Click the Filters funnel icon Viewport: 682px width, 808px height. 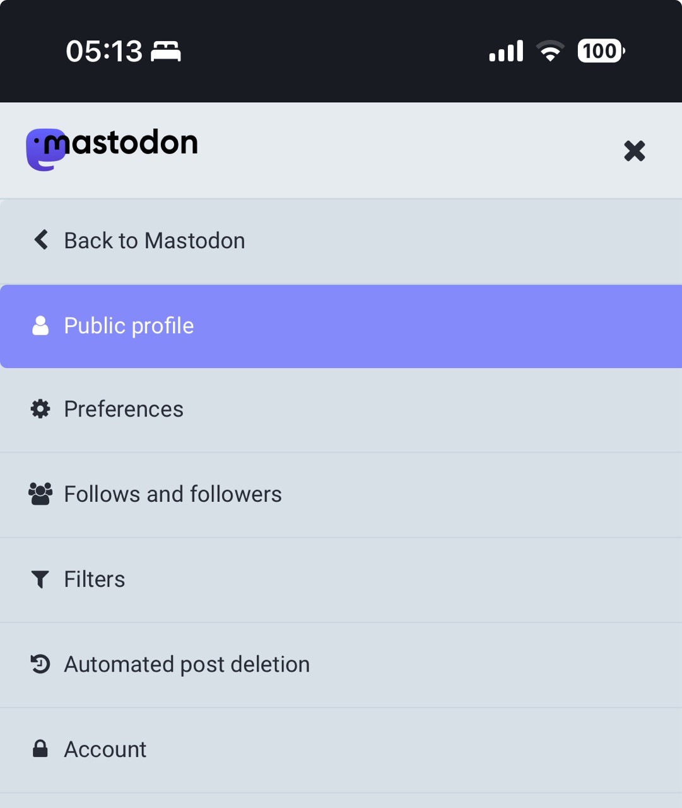pos(40,579)
